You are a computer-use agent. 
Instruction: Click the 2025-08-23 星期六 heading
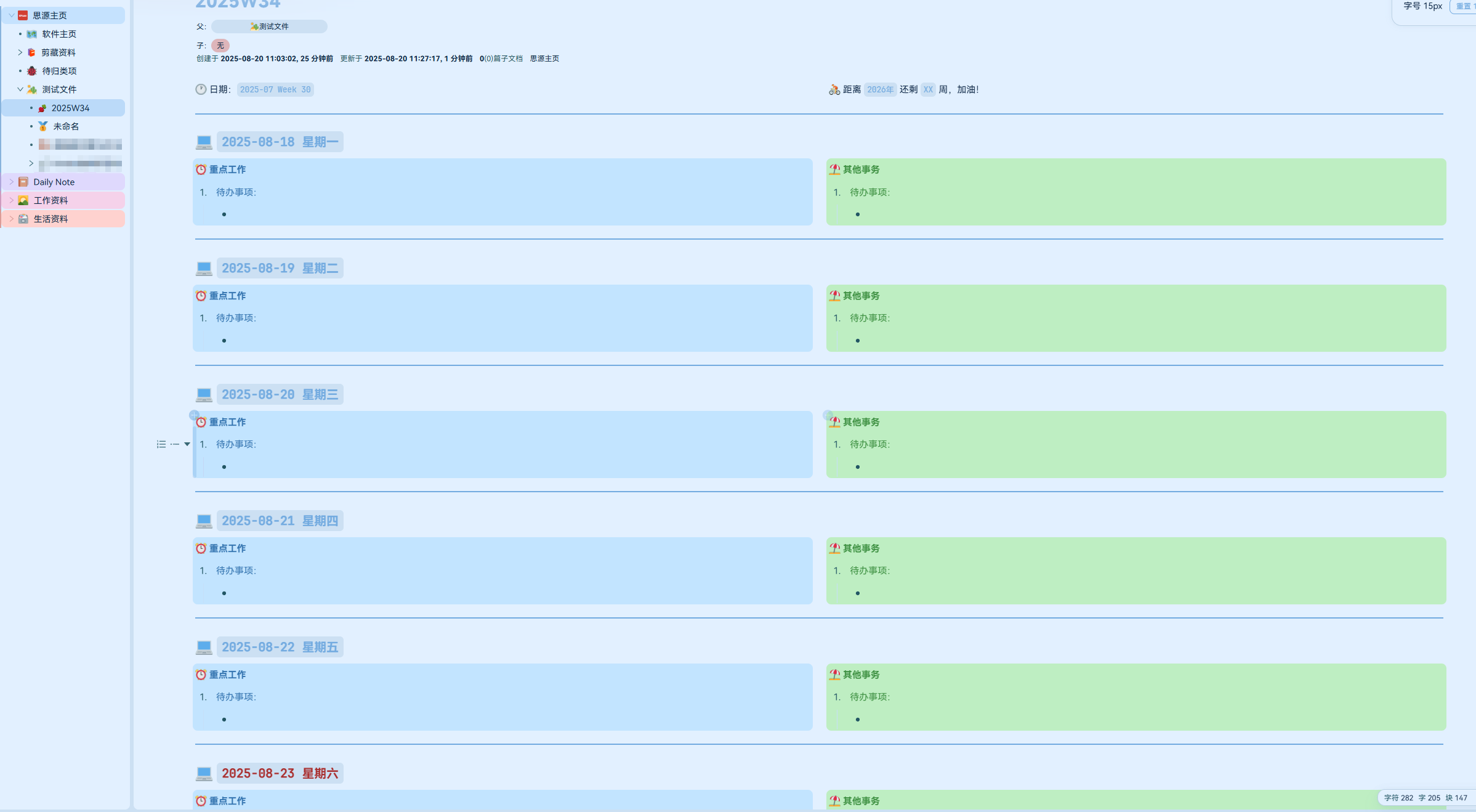click(280, 773)
